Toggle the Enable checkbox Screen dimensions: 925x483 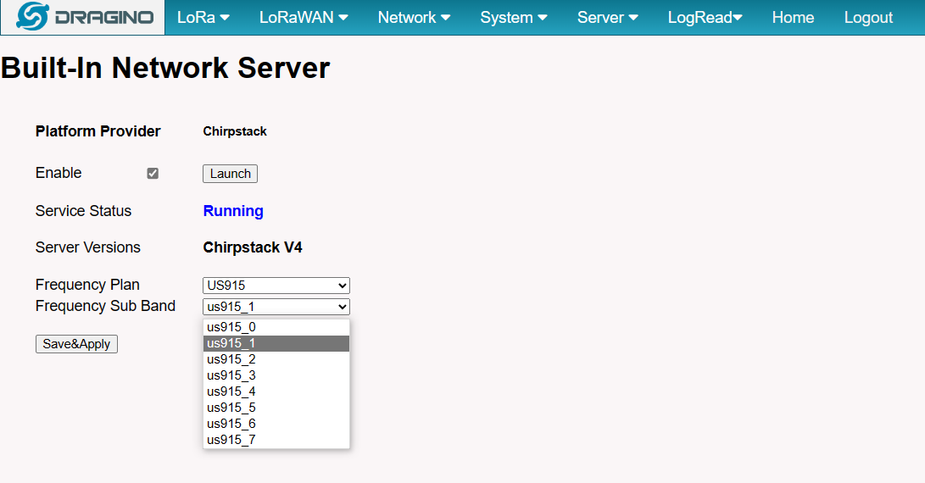coord(153,174)
